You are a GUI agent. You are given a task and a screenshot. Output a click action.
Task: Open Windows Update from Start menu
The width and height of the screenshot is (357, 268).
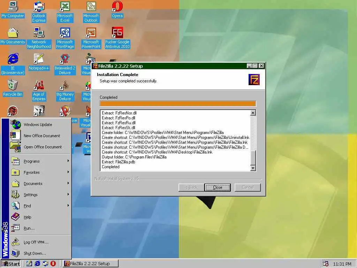click(x=40, y=125)
